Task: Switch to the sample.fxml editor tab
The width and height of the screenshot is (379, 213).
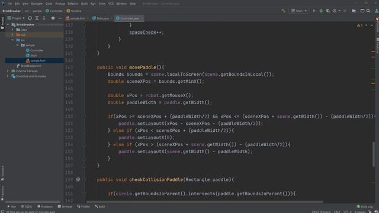Action: (x=78, y=18)
